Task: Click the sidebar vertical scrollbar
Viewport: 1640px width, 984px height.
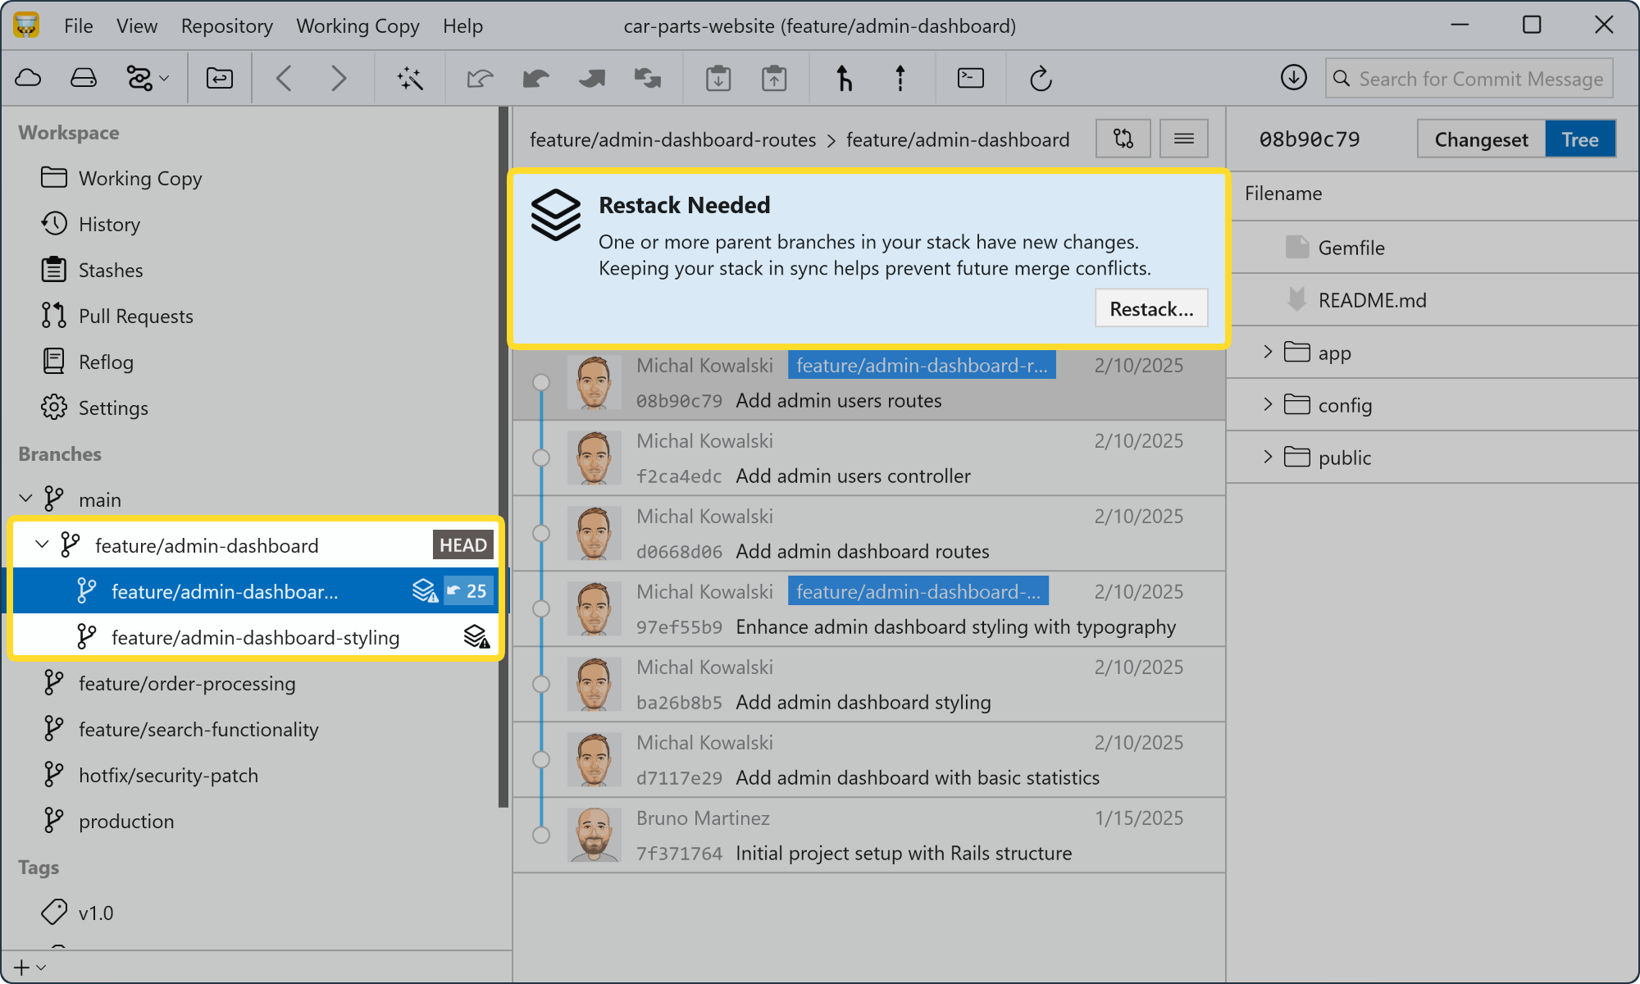Action: [x=503, y=458]
